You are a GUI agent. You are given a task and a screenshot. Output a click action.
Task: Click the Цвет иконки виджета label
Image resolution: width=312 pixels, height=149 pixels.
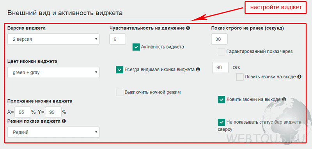pyautogui.click(x=32, y=61)
